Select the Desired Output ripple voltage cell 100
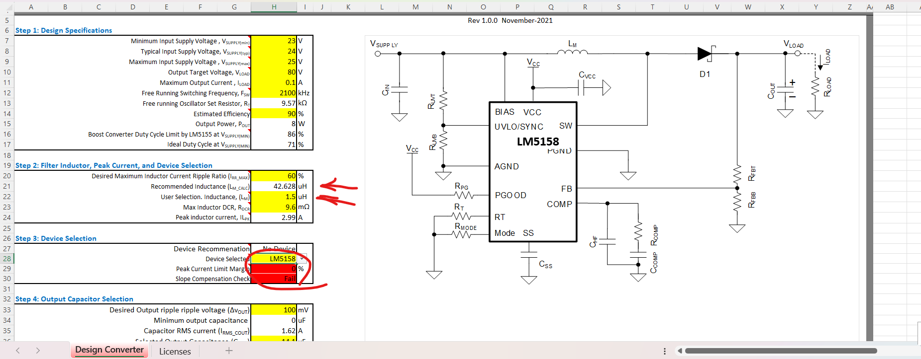The height and width of the screenshot is (359, 921). pos(274,310)
